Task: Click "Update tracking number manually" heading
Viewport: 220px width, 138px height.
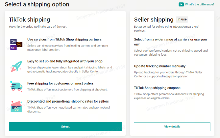Action: click(x=160, y=66)
